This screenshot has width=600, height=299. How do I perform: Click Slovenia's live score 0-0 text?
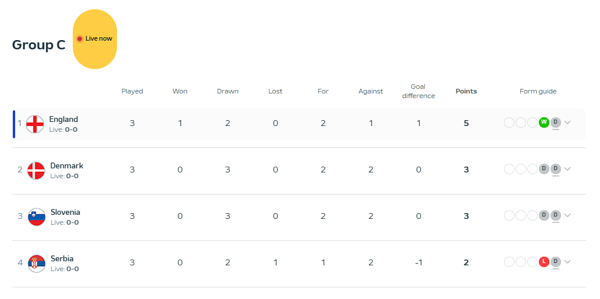pos(72,222)
